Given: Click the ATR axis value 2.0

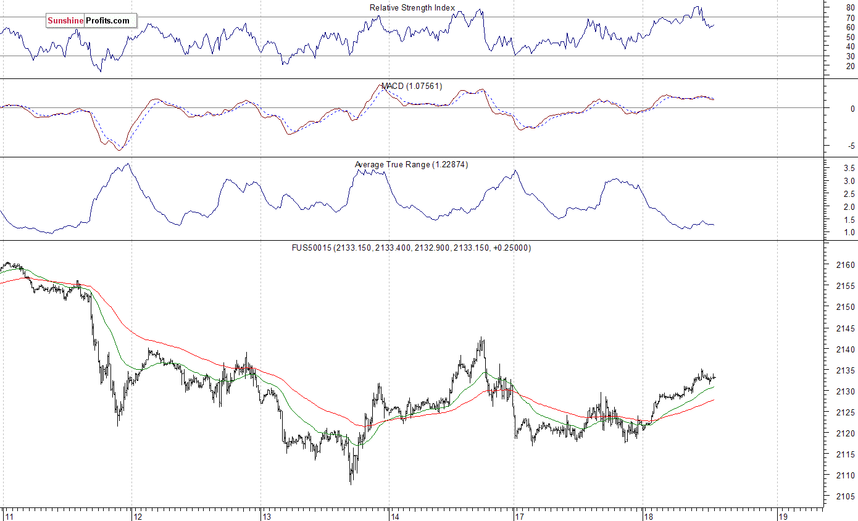Looking at the screenshot, I should coord(849,207).
